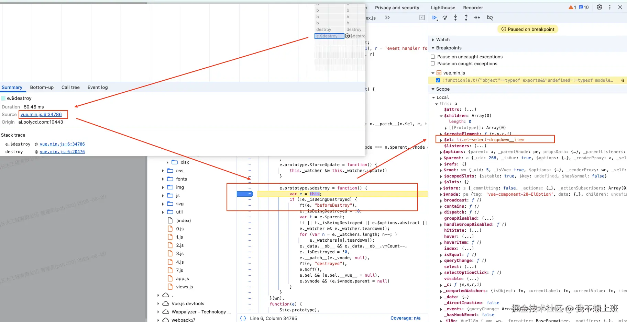Invoke the $attrs (...) getter value

(x=470, y=110)
